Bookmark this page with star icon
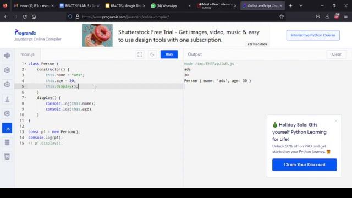The width and height of the screenshot is (352, 198). [282, 16]
